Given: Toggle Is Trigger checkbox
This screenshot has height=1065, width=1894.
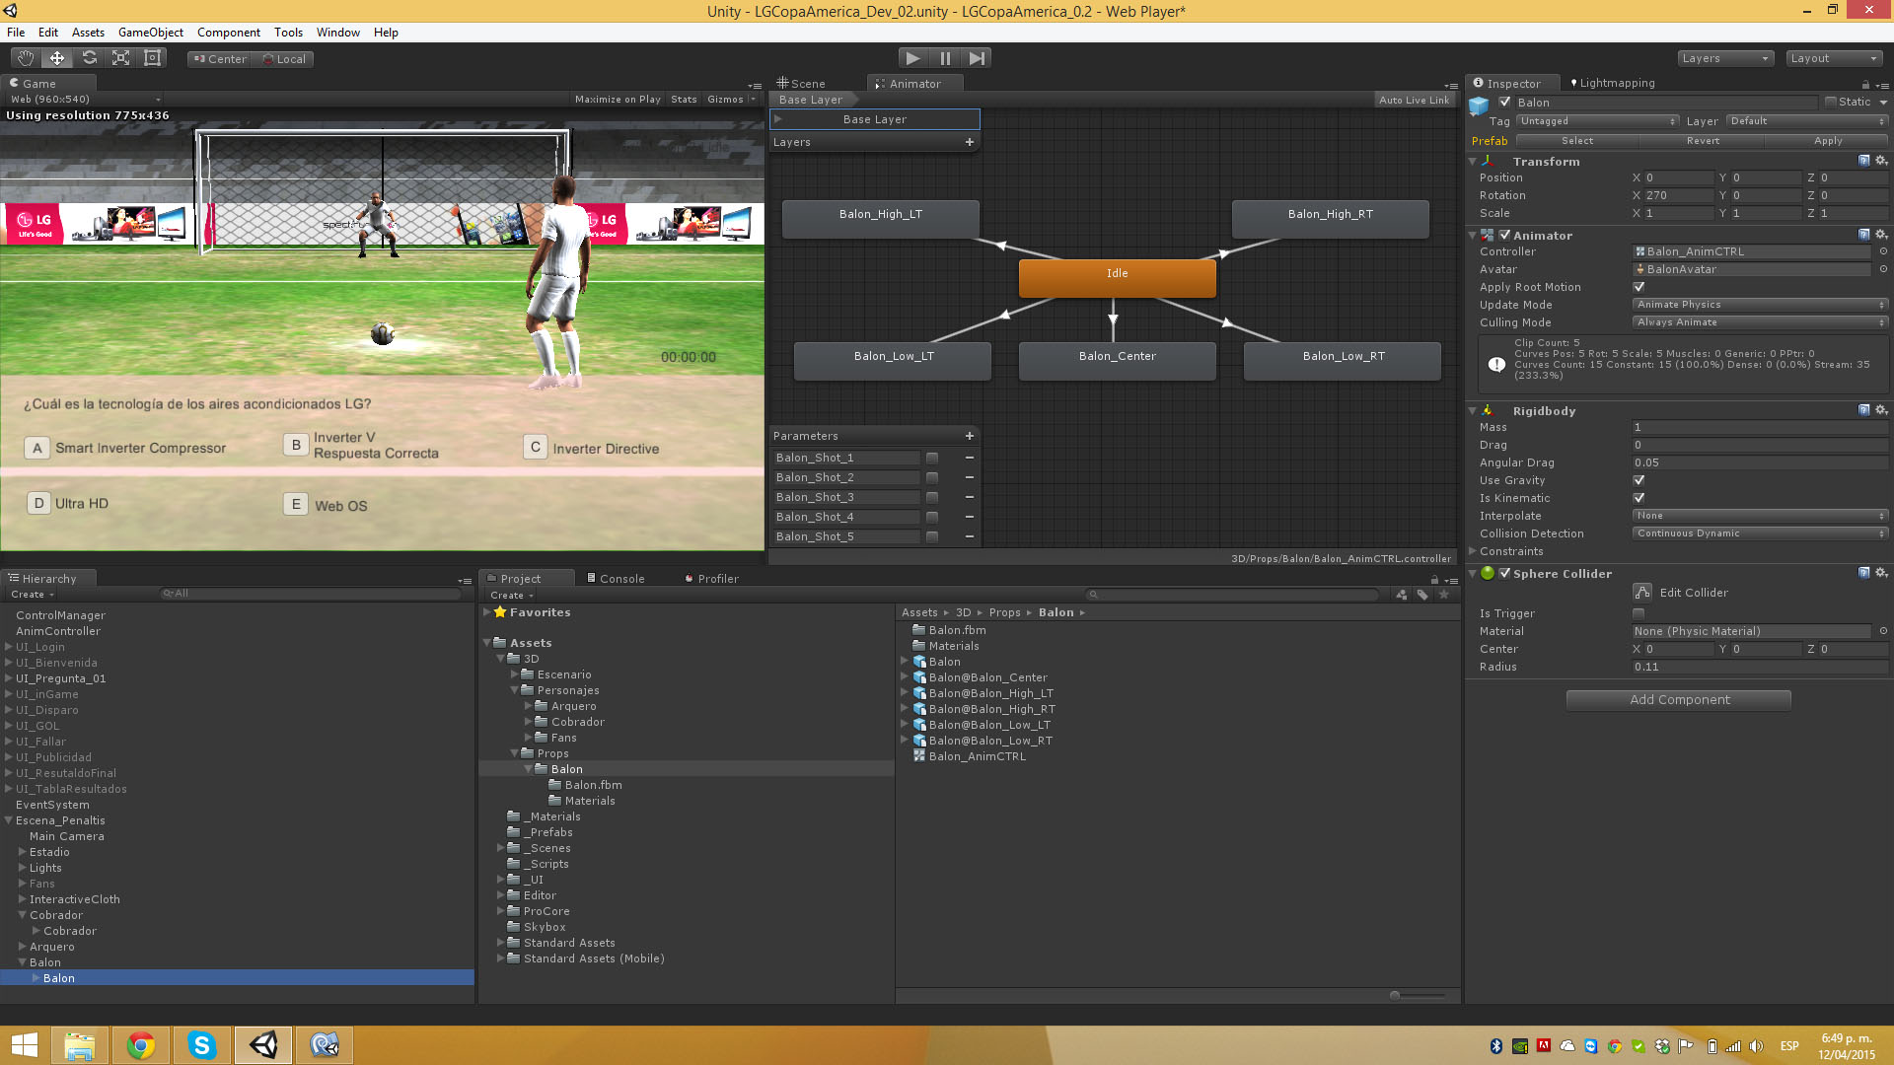Looking at the screenshot, I should pos(1639,613).
